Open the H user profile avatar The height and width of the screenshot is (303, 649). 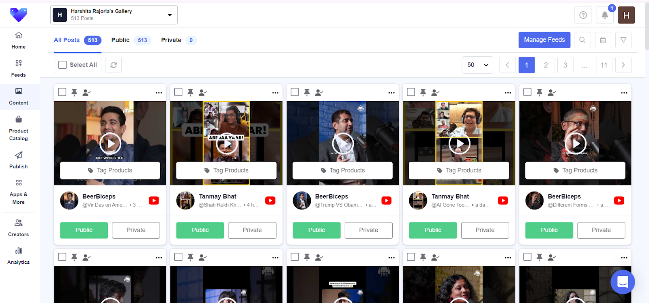(626, 15)
